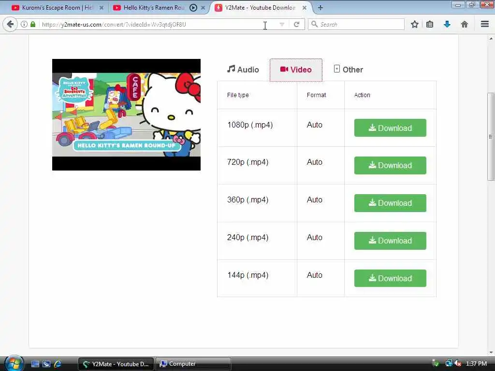Go to the home page icon

(465, 24)
